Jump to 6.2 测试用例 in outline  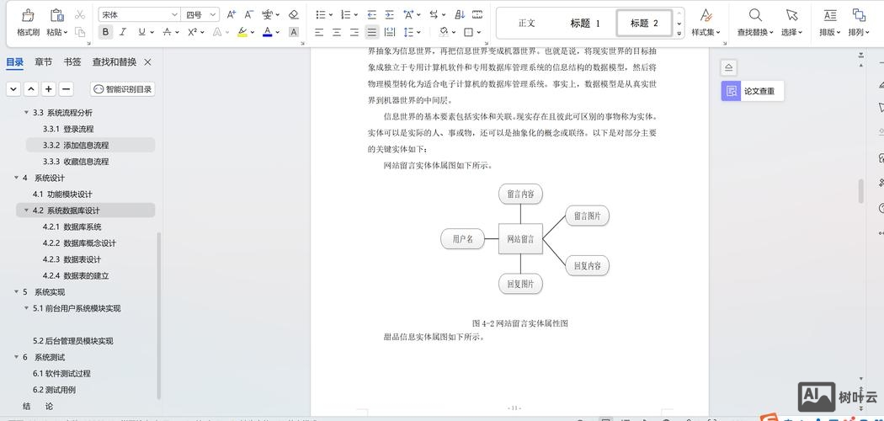click(54, 390)
